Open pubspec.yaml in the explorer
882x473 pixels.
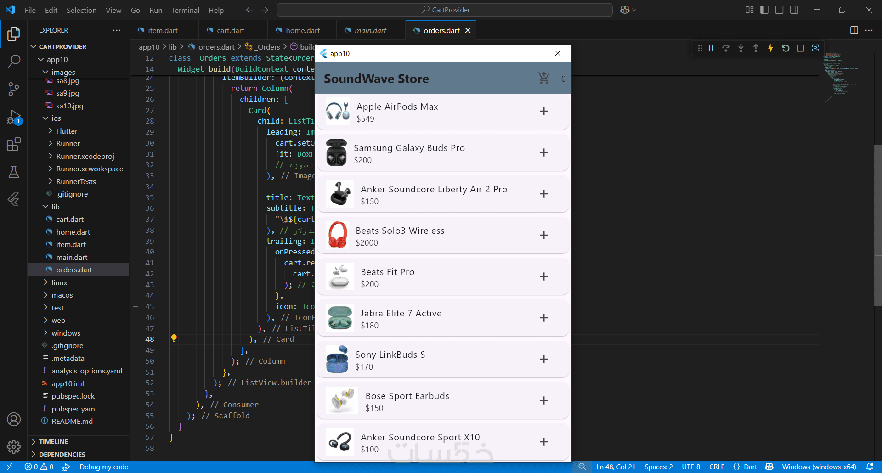[74, 409]
